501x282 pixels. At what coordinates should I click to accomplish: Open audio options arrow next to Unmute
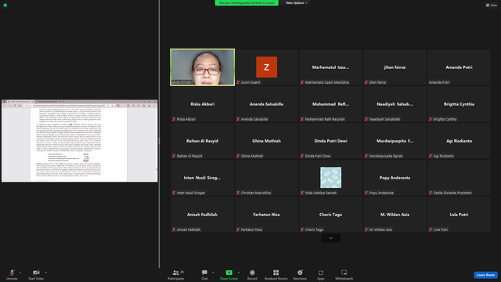tap(20, 273)
